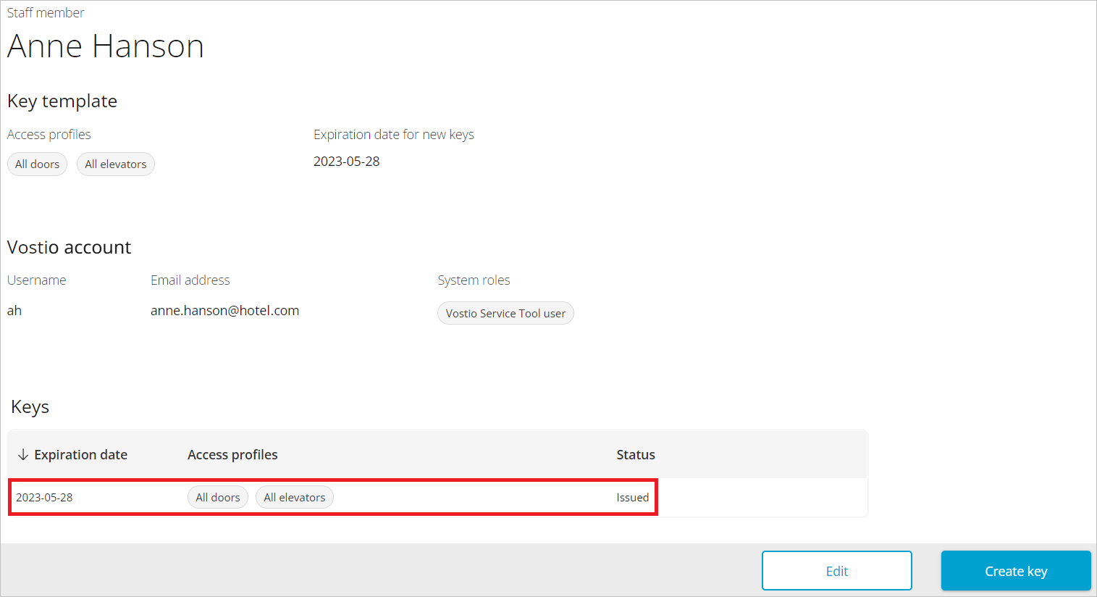Sort keys by Expiration date column header
This screenshot has height=597, width=1097.
(80, 454)
